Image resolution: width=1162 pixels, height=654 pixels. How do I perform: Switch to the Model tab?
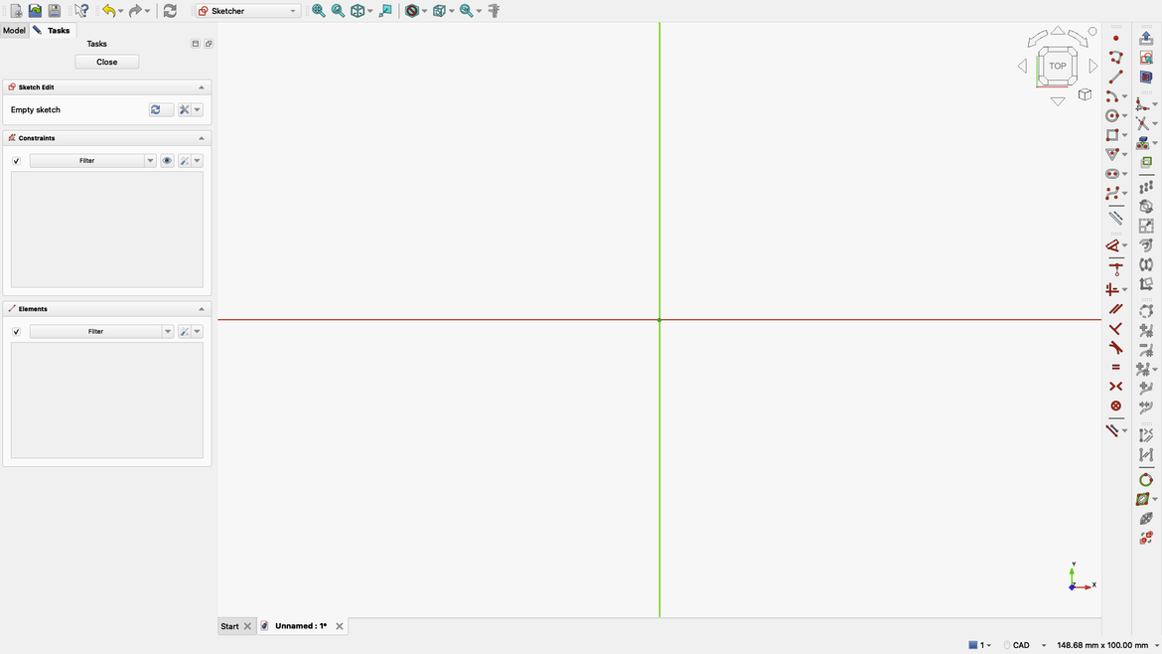pyautogui.click(x=14, y=30)
